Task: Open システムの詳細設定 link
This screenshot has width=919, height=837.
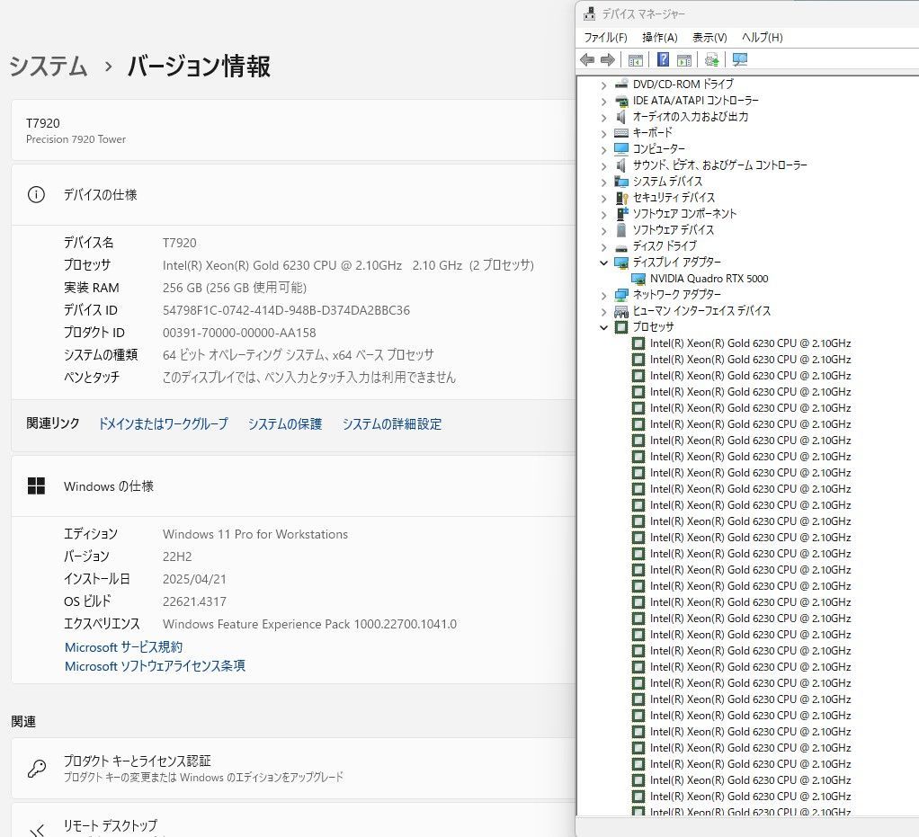Action: pos(392,423)
